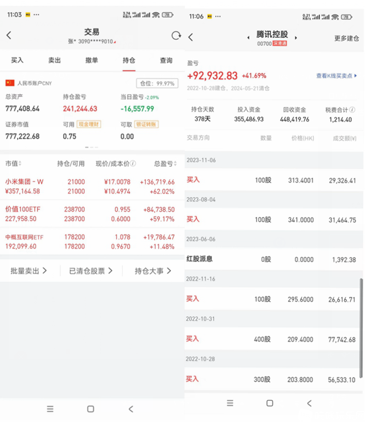The width and height of the screenshot is (365, 422).
Task: Tap yellow notification icon beside 11:06
Action: coord(209,17)
